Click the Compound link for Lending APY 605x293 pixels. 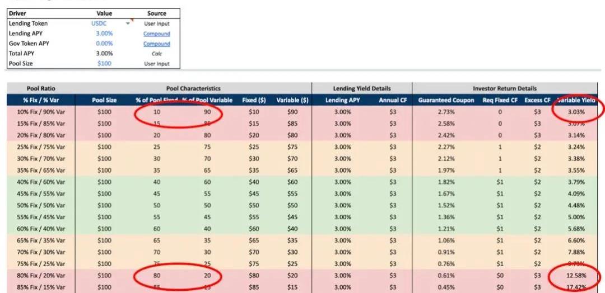pos(156,34)
